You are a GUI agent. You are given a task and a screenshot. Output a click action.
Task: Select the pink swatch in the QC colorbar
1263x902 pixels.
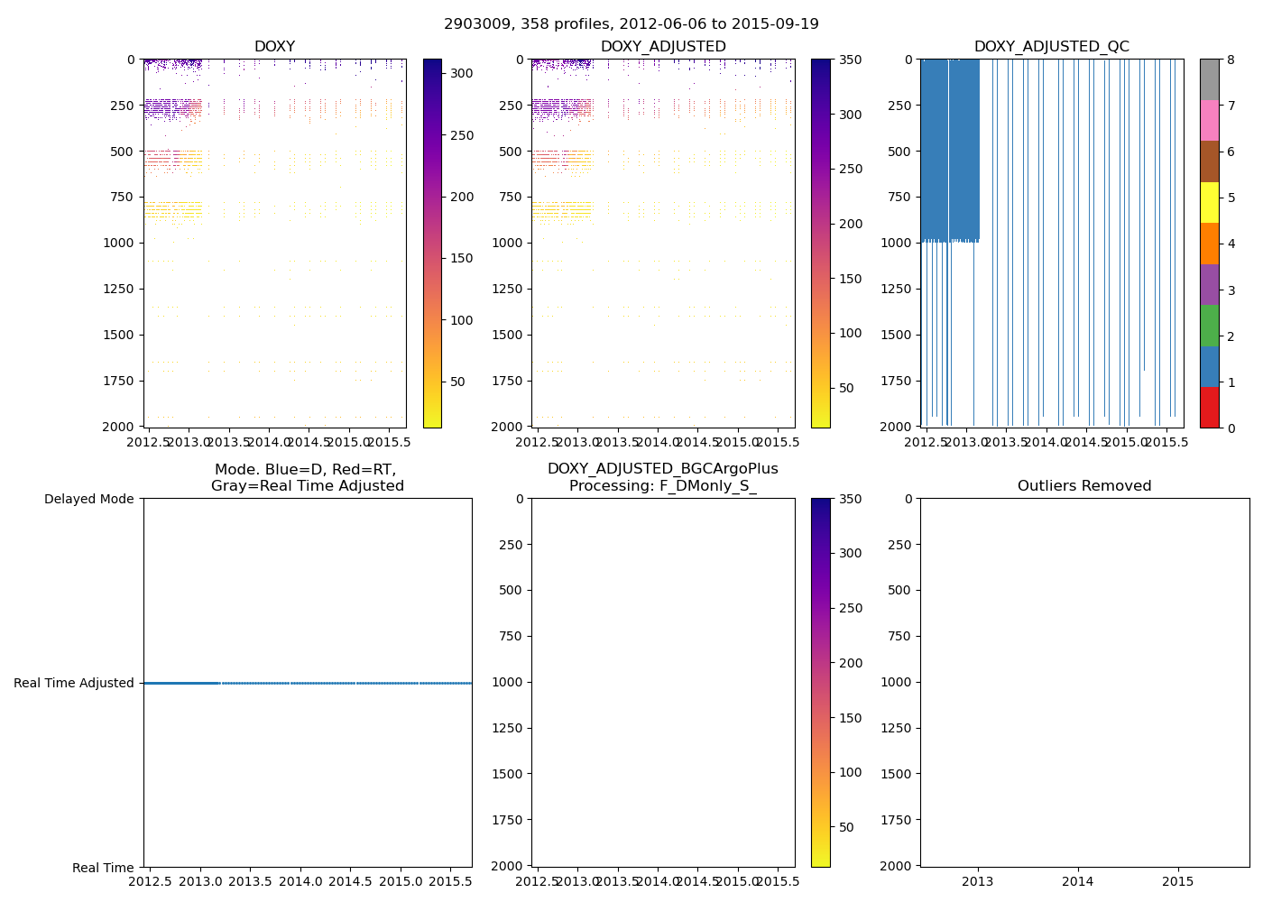click(x=1209, y=120)
